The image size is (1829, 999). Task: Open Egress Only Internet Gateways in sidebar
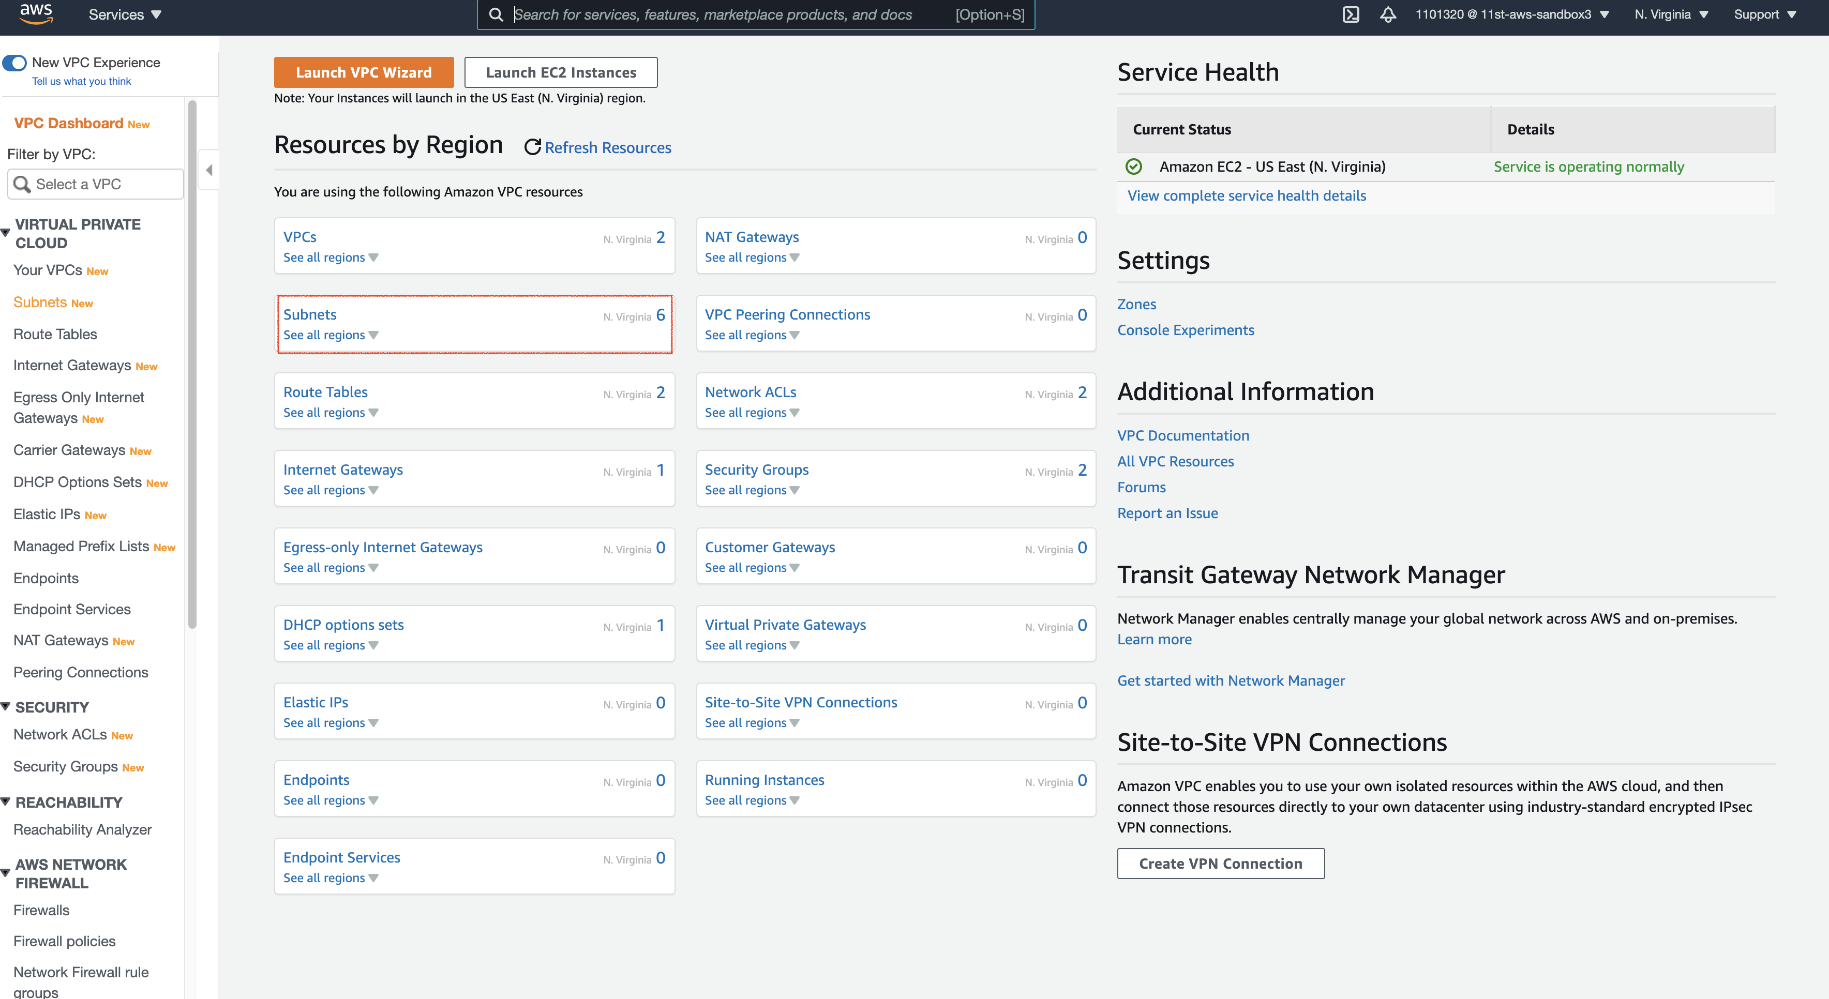[x=79, y=407]
